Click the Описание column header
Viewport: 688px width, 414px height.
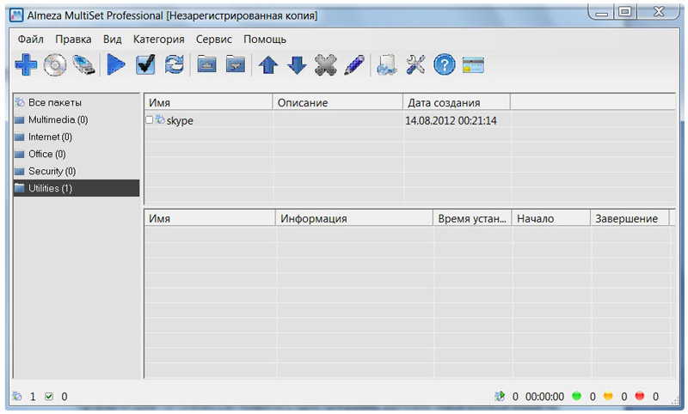click(x=337, y=102)
